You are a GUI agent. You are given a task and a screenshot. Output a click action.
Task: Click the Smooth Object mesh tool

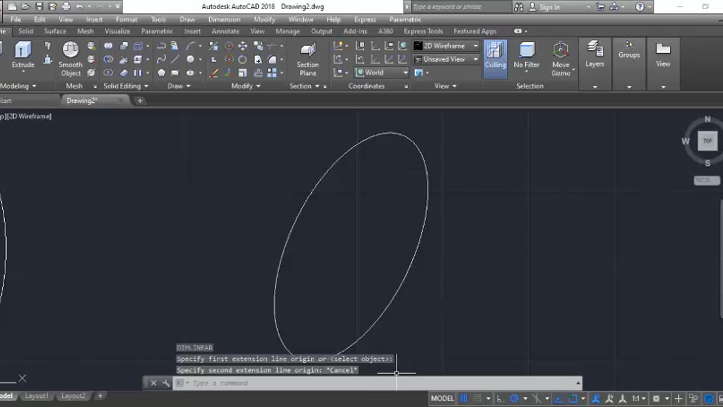pos(71,59)
